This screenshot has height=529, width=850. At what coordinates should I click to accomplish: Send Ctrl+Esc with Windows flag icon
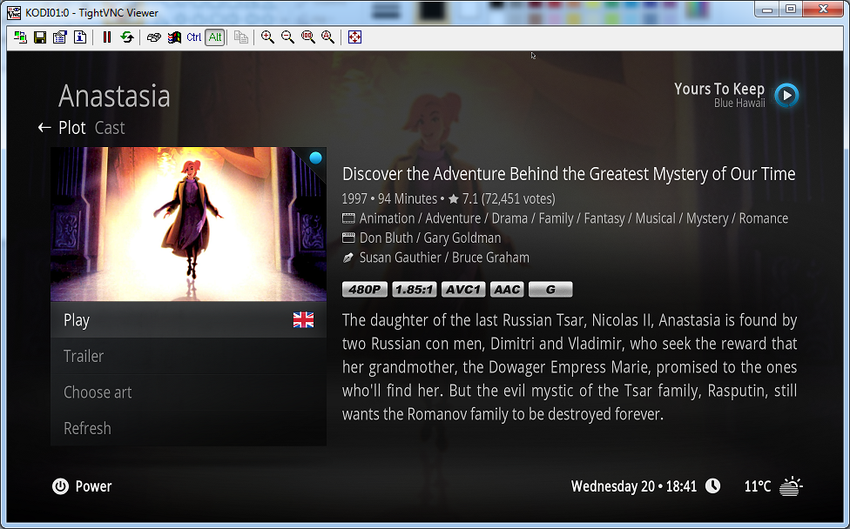click(174, 37)
